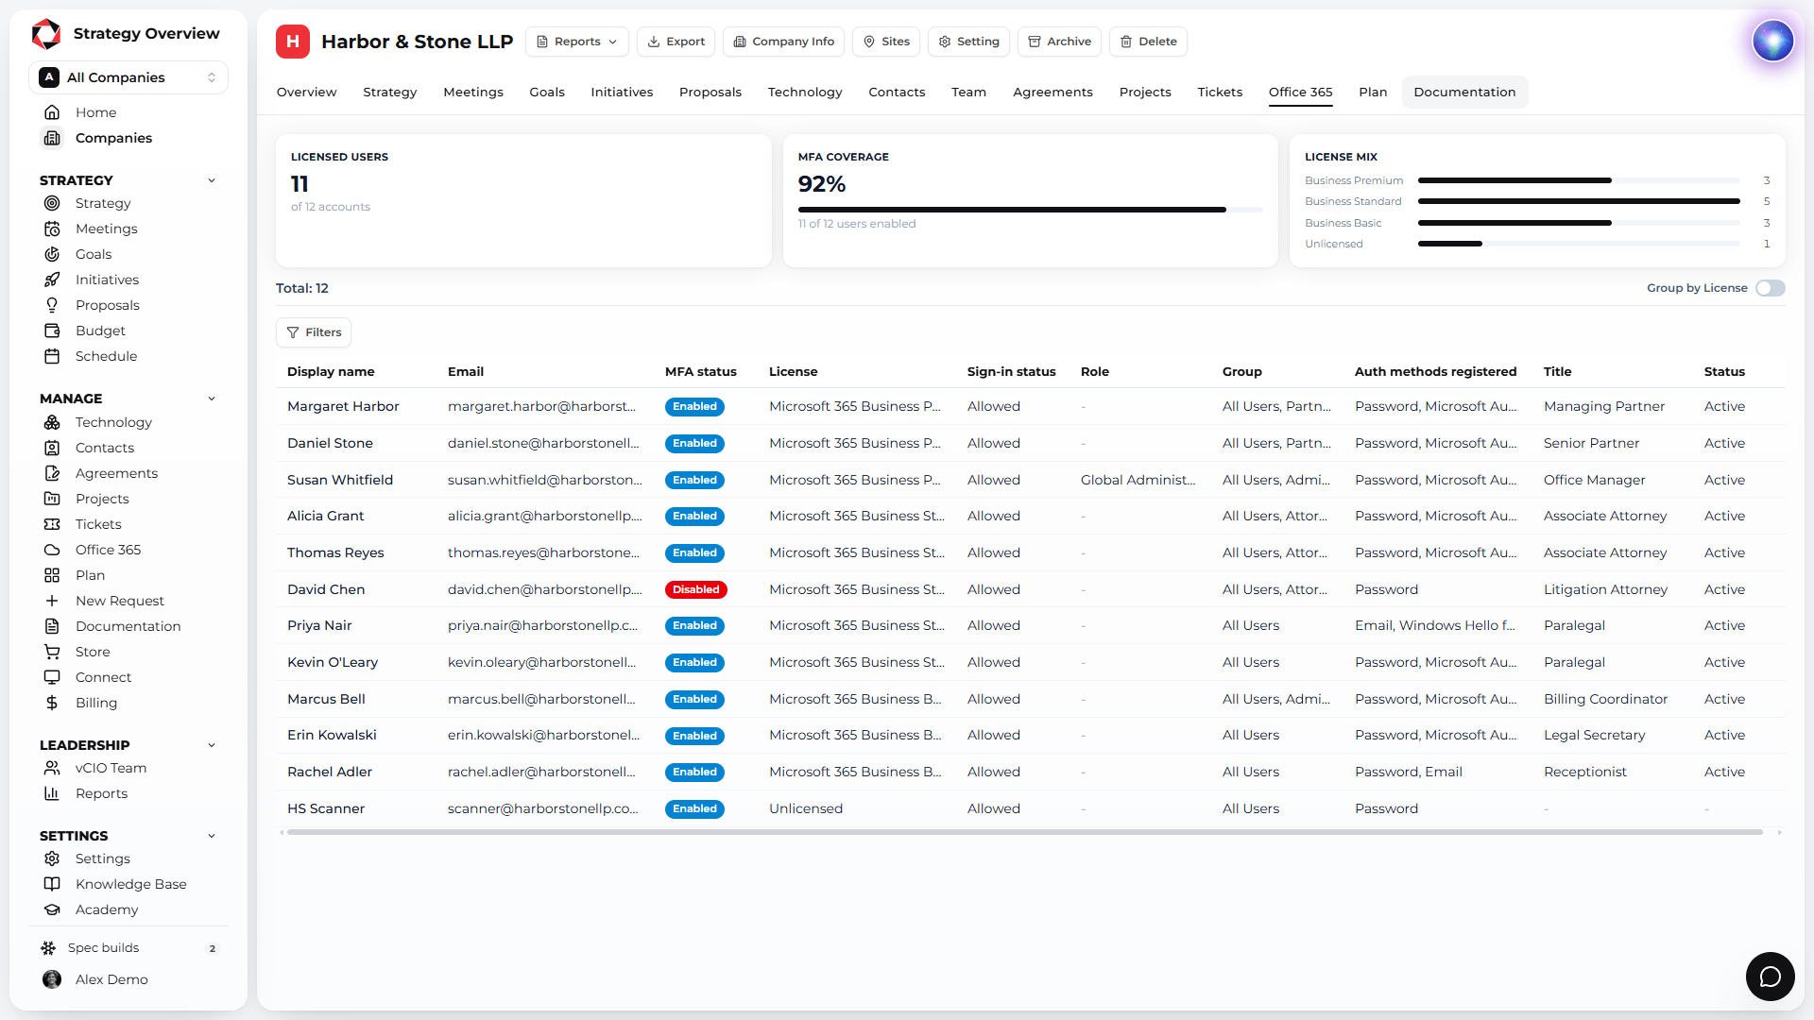Click the Tickets icon in sidebar
The height and width of the screenshot is (1020, 1814).
(52, 524)
